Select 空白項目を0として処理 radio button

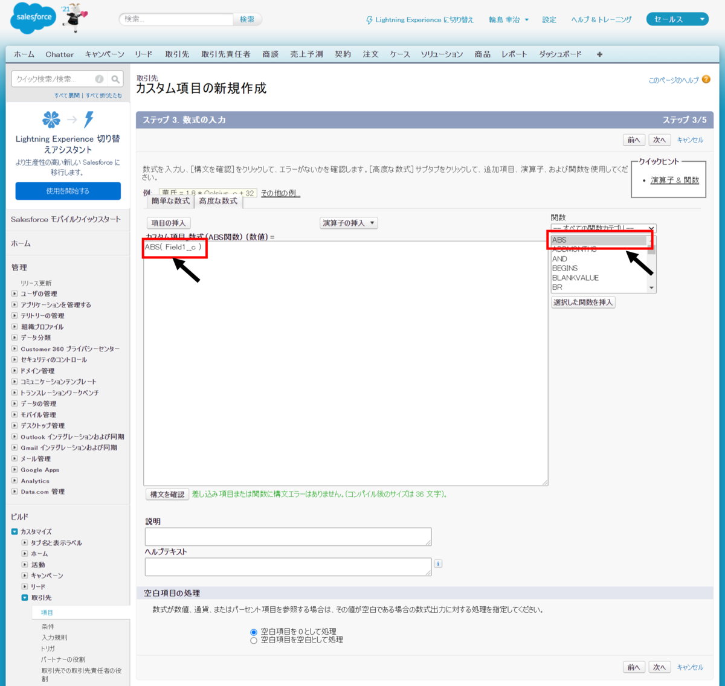[254, 632]
